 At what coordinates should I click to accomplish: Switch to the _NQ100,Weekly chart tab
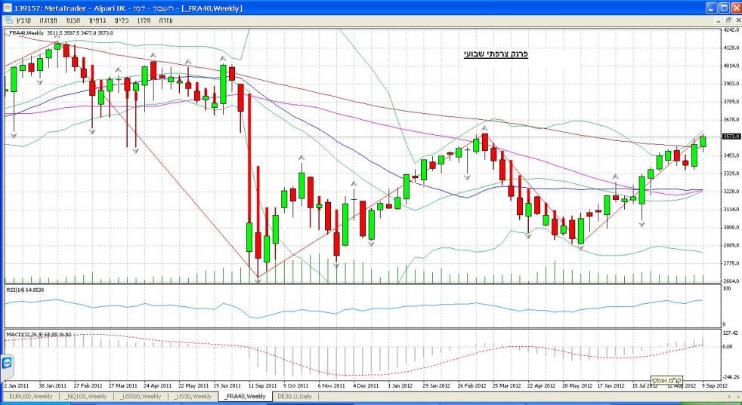tap(87, 396)
